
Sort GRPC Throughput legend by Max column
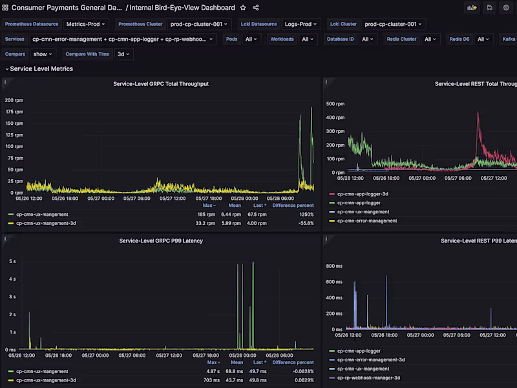pos(208,206)
